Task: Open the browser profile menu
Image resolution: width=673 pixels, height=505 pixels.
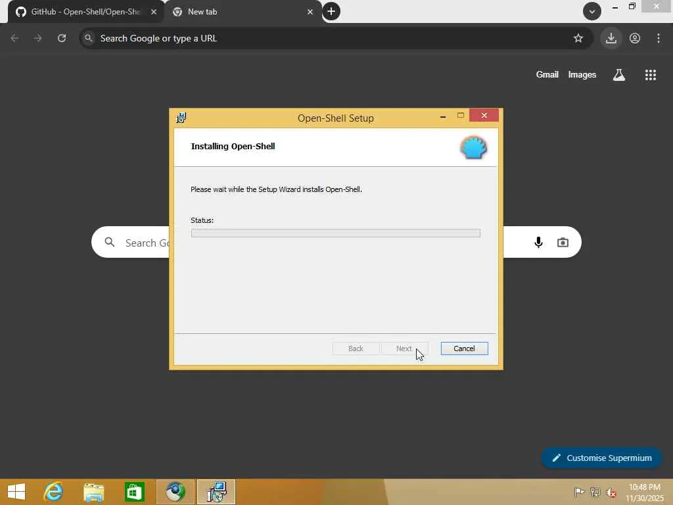Action: point(635,38)
